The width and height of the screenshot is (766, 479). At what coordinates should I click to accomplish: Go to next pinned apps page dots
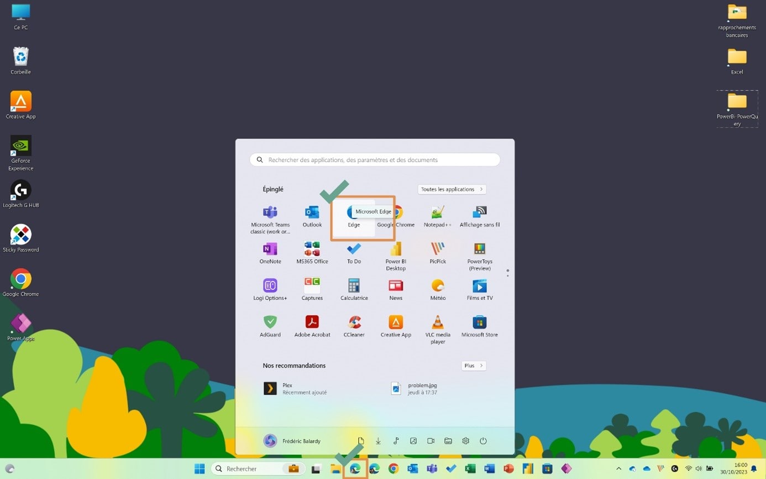click(x=507, y=273)
